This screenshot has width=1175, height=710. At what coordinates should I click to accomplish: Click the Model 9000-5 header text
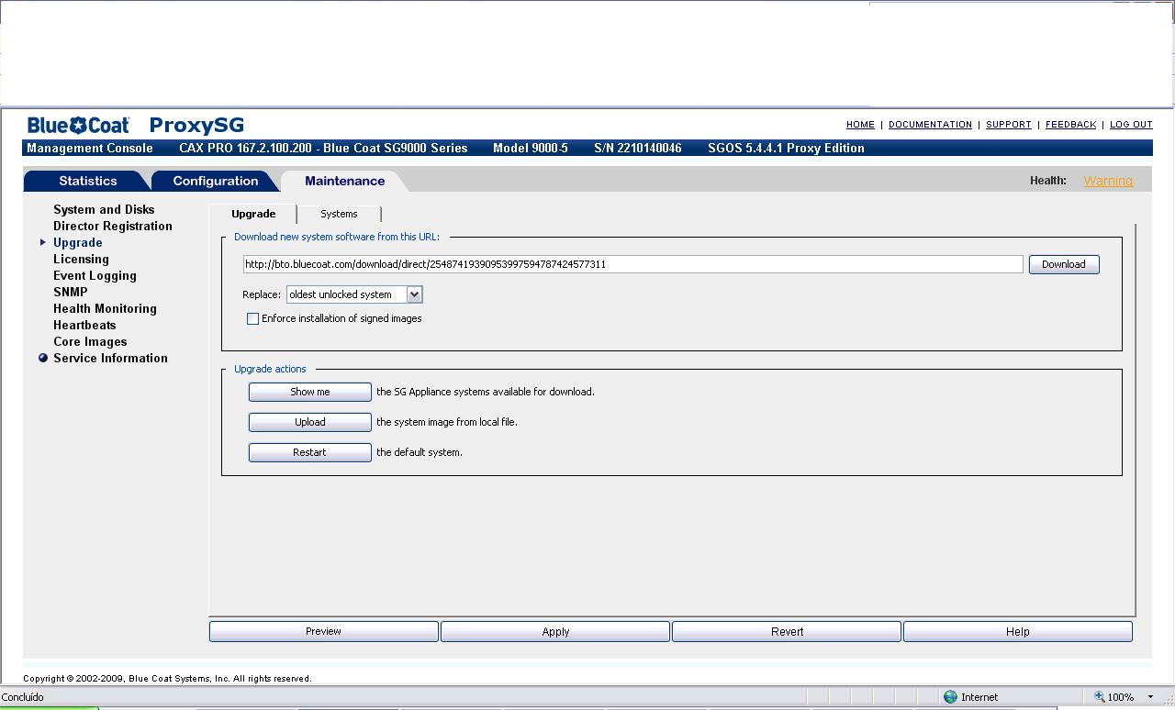(x=531, y=148)
